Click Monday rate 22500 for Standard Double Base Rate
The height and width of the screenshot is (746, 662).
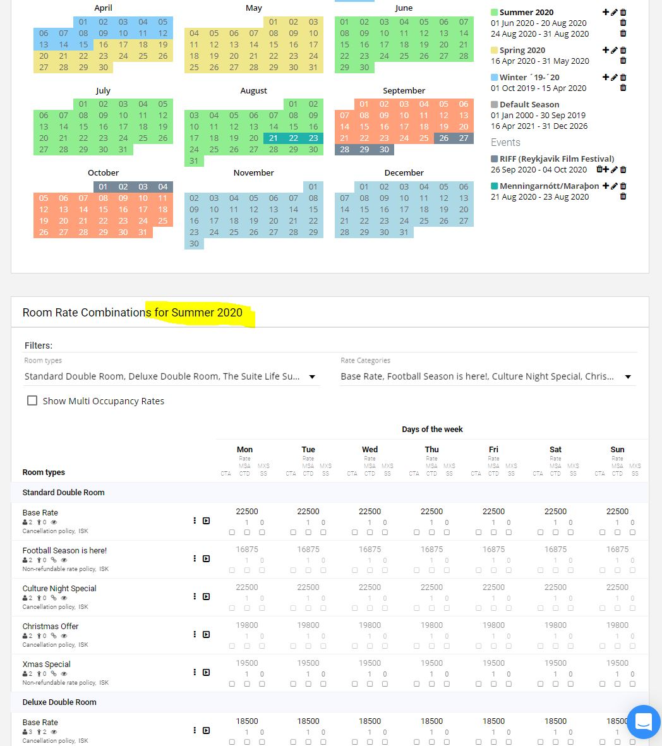click(247, 512)
